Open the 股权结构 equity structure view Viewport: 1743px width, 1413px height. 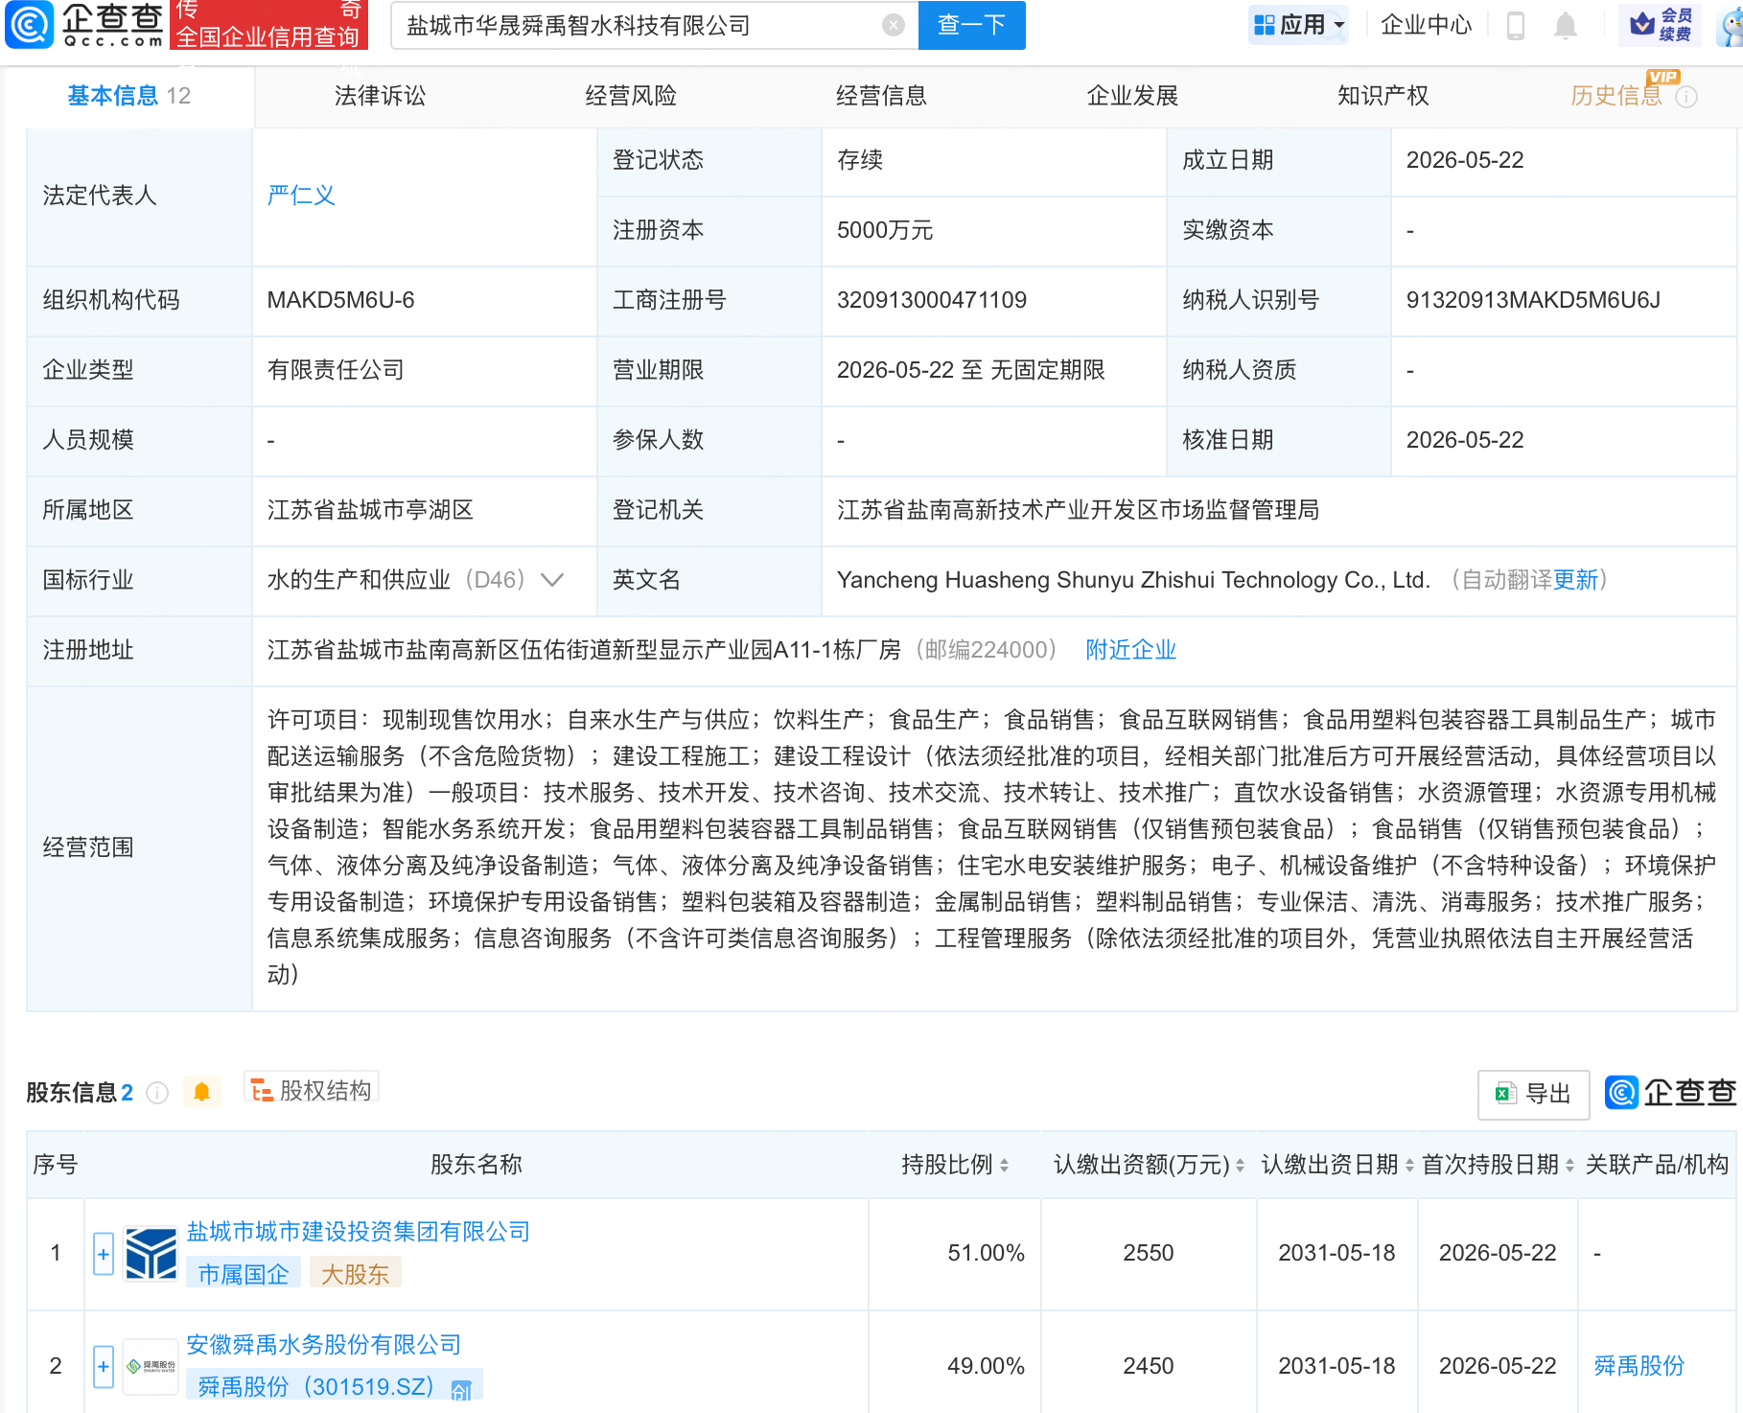coord(312,1090)
